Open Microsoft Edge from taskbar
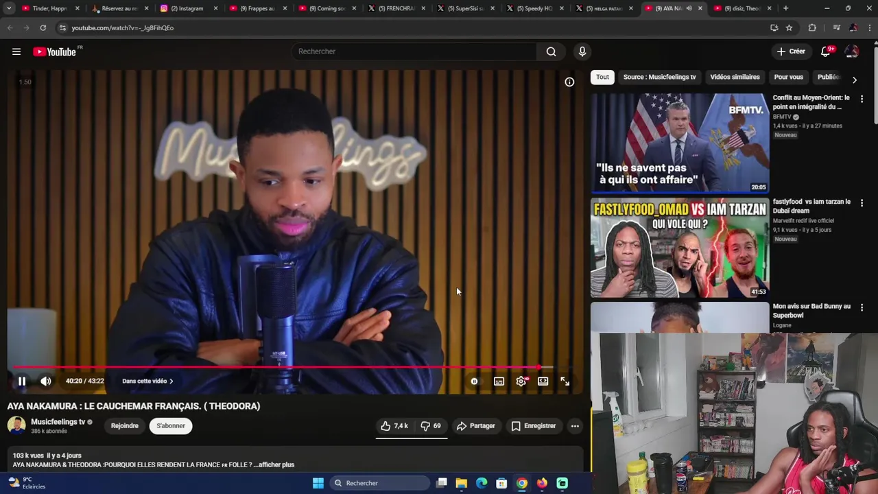Image resolution: width=878 pixels, height=494 pixels. [482, 483]
